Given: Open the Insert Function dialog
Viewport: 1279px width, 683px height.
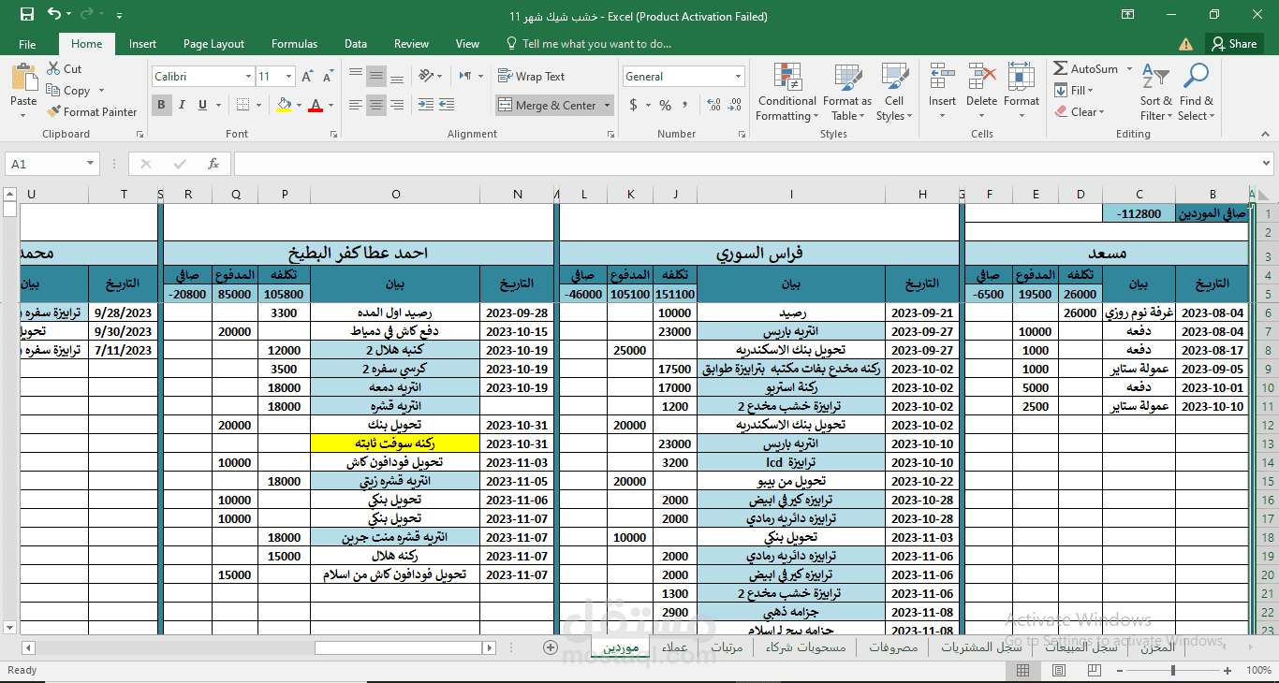Looking at the screenshot, I should [x=213, y=164].
